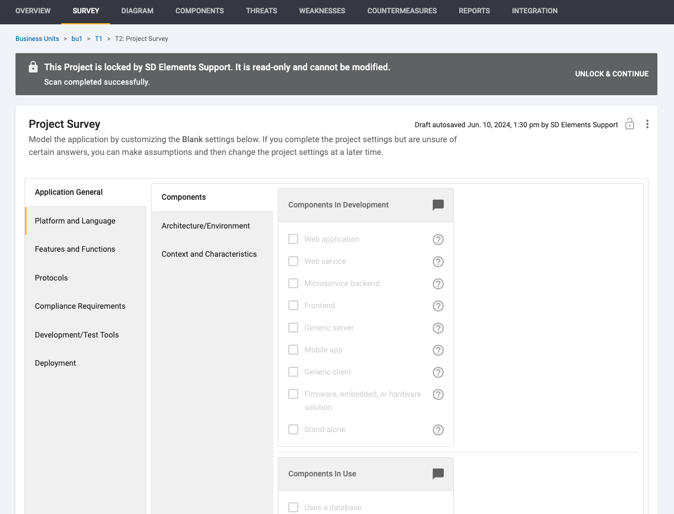Screen dimensions: 674x514
Task: Check the Frontend checkbox
Action: [293, 305]
